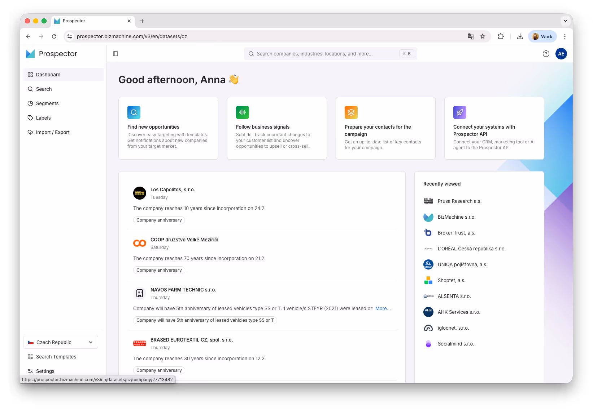The height and width of the screenshot is (410, 593).
Task: Open the Chrome three-dot menu
Action: (x=565, y=36)
